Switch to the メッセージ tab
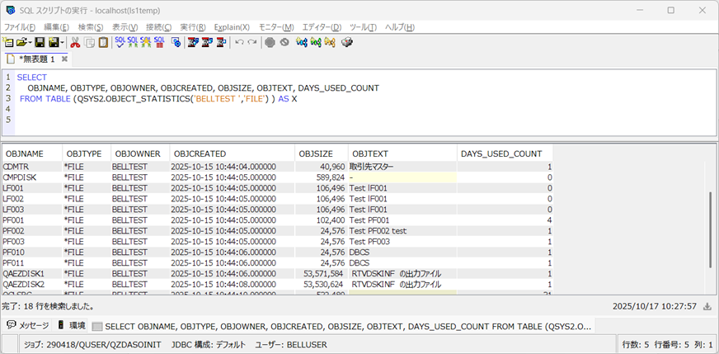Screen dimensions: 719x354 (28, 325)
